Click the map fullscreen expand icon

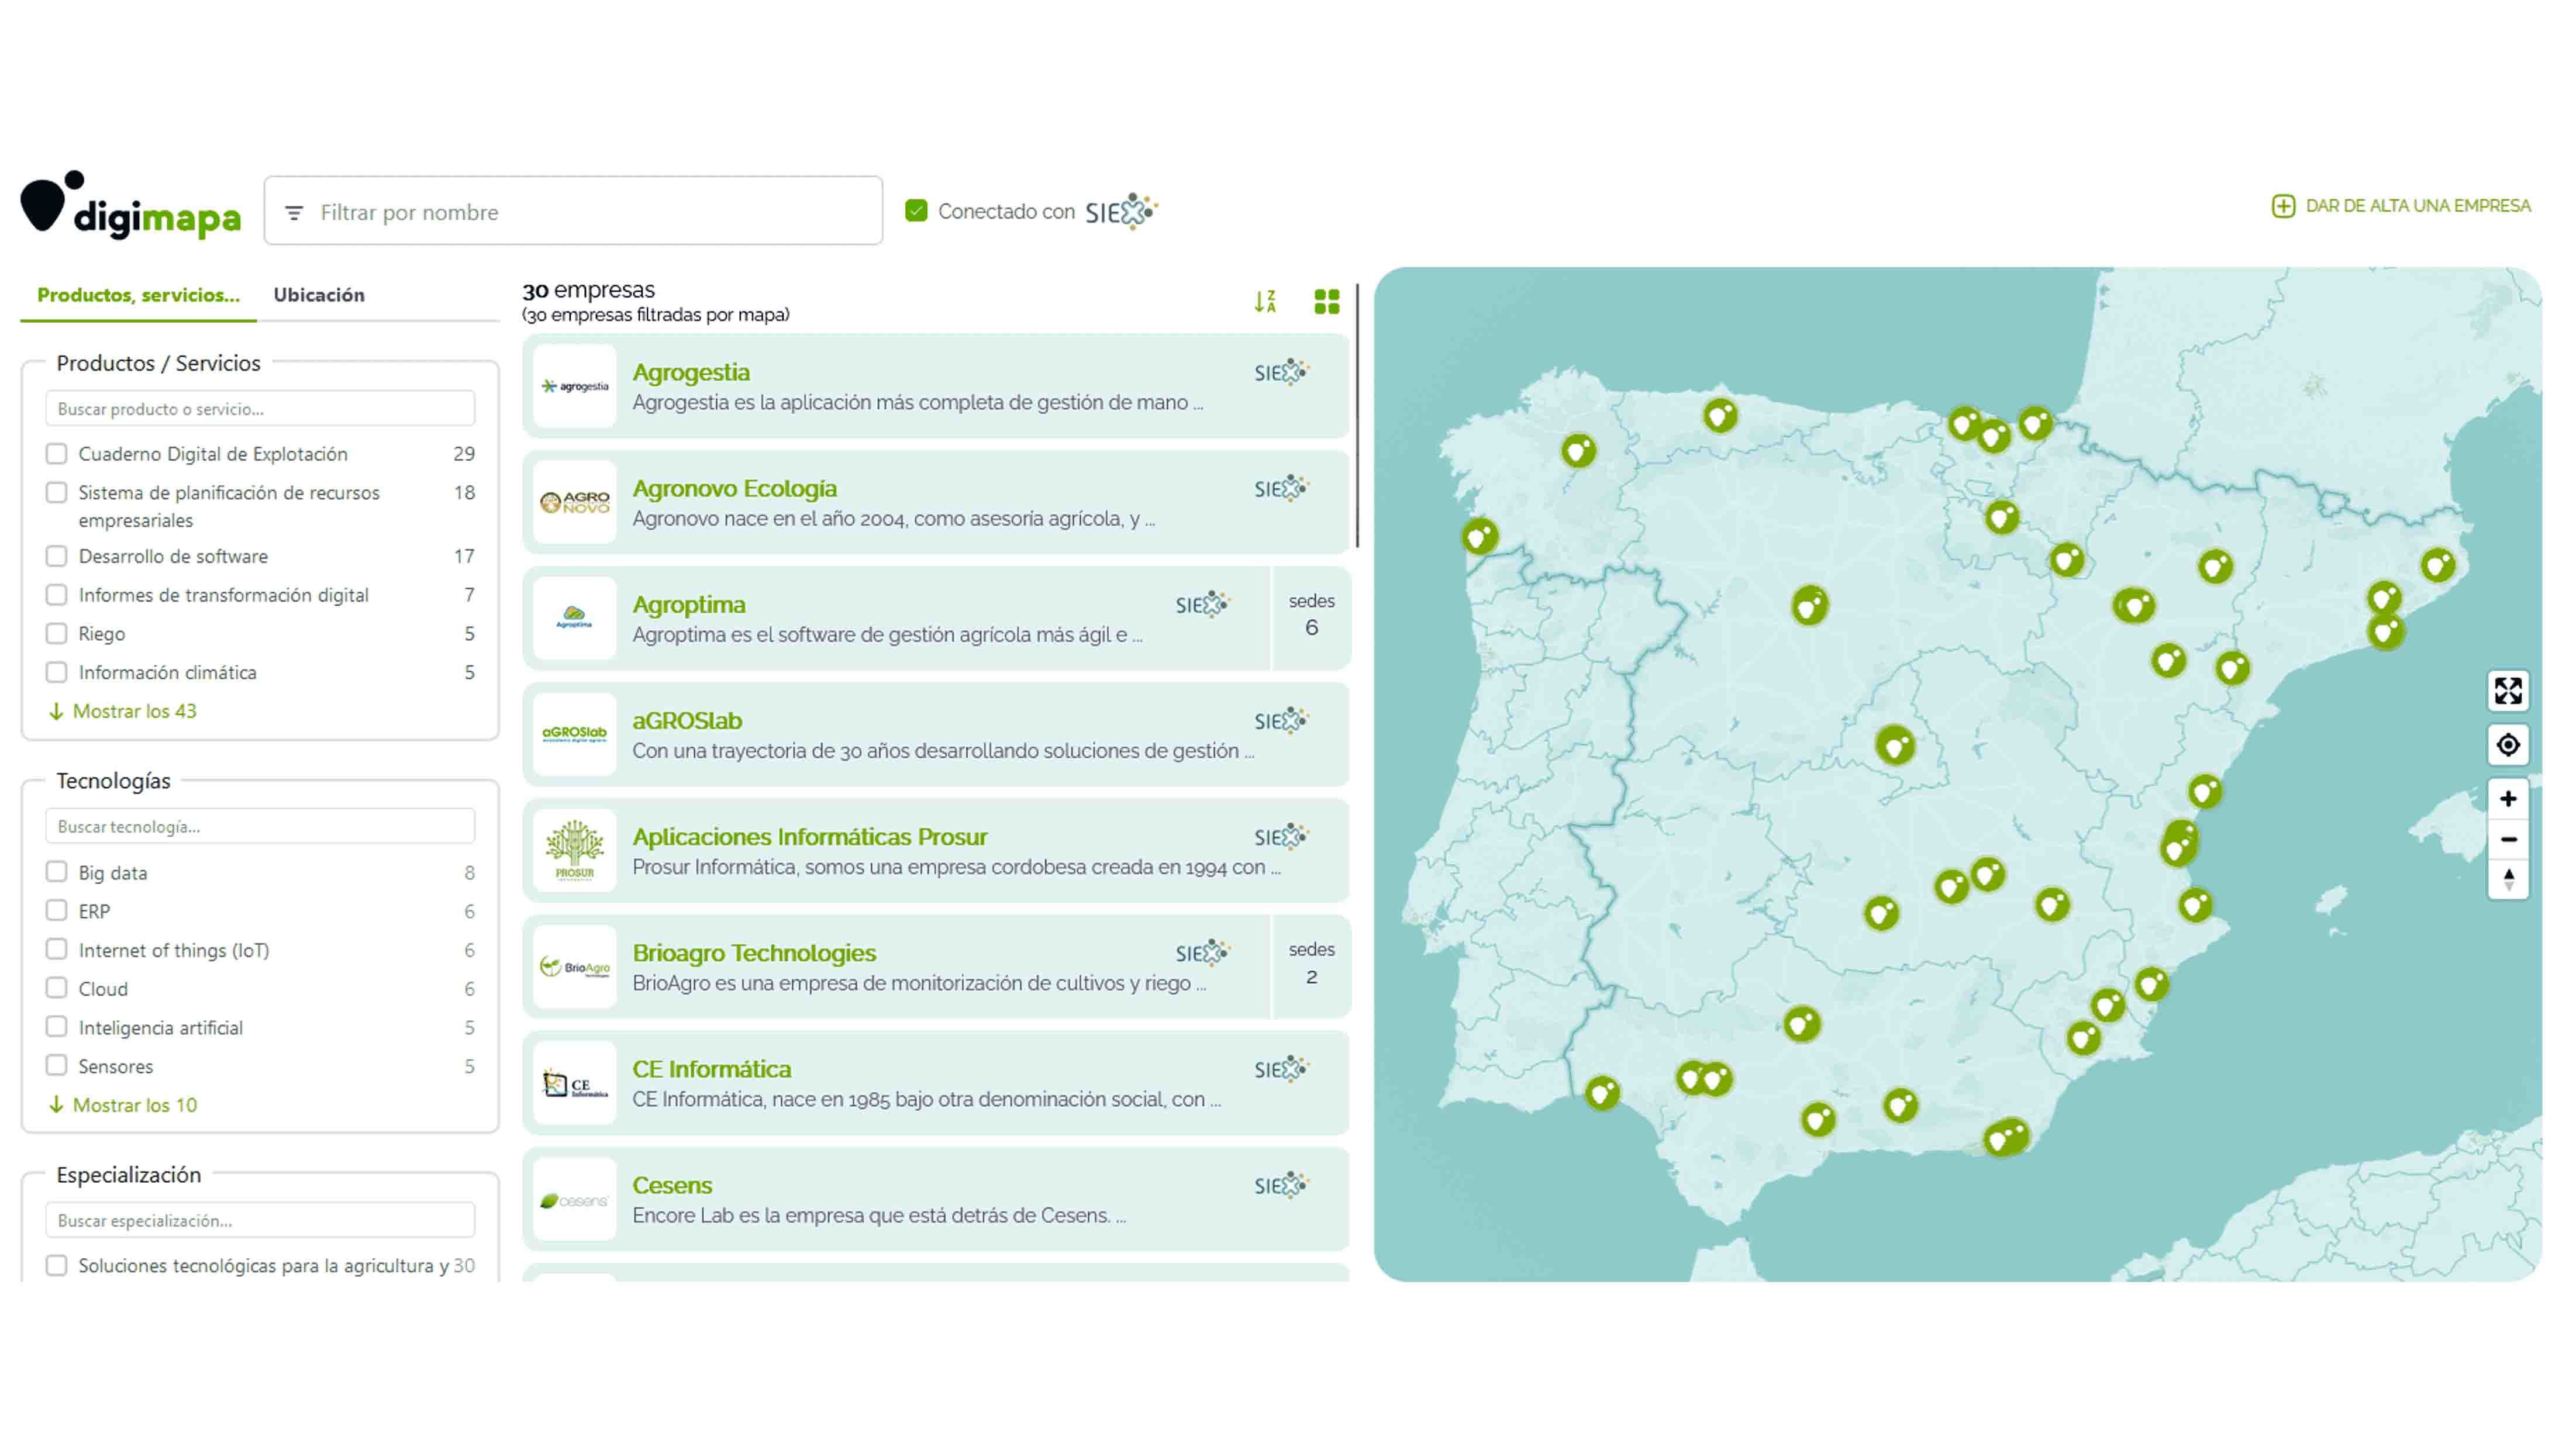2507,691
